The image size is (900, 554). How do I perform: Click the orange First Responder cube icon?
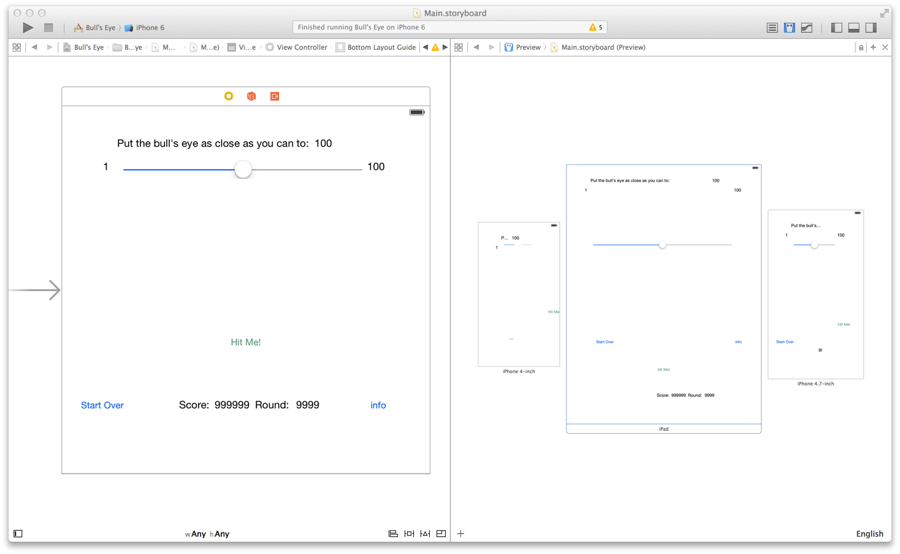pos(251,96)
